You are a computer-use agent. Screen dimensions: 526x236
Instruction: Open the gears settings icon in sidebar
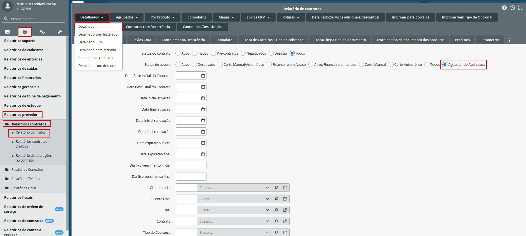[42, 32]
